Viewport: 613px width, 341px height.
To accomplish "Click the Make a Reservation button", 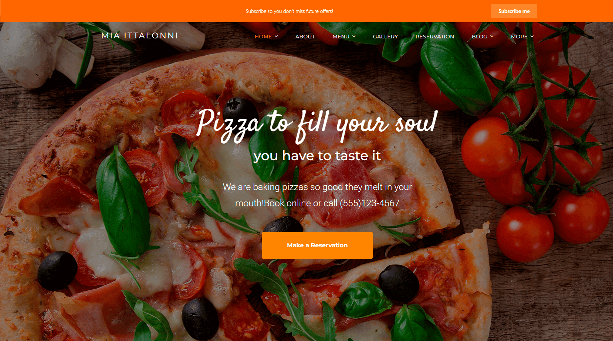I will 317,245.
